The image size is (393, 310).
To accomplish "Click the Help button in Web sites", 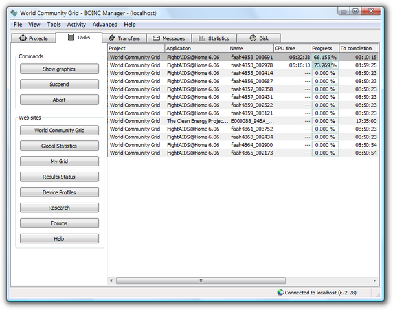I will 60,239.
